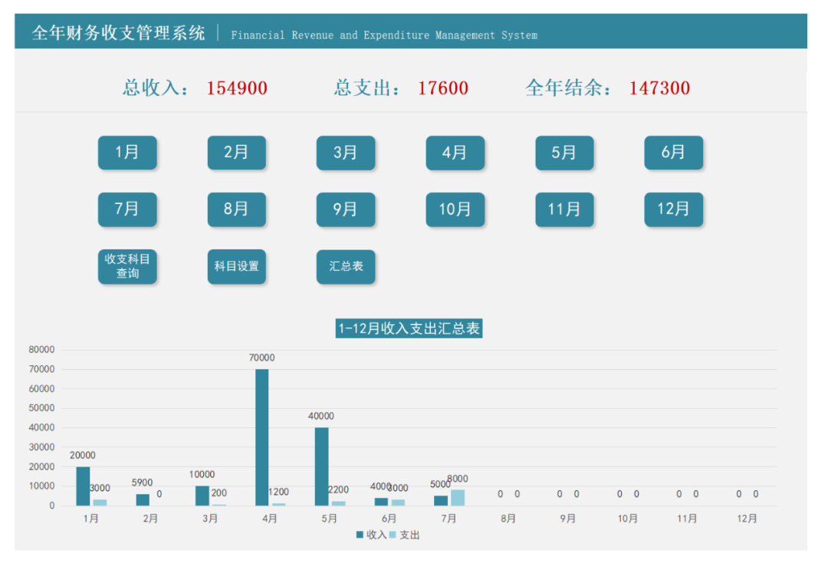Click the 10月 month button

(455, 209)
